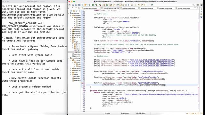Expand Maven Dependencies in first project
The image size is (205, 115).
point(71,38)
